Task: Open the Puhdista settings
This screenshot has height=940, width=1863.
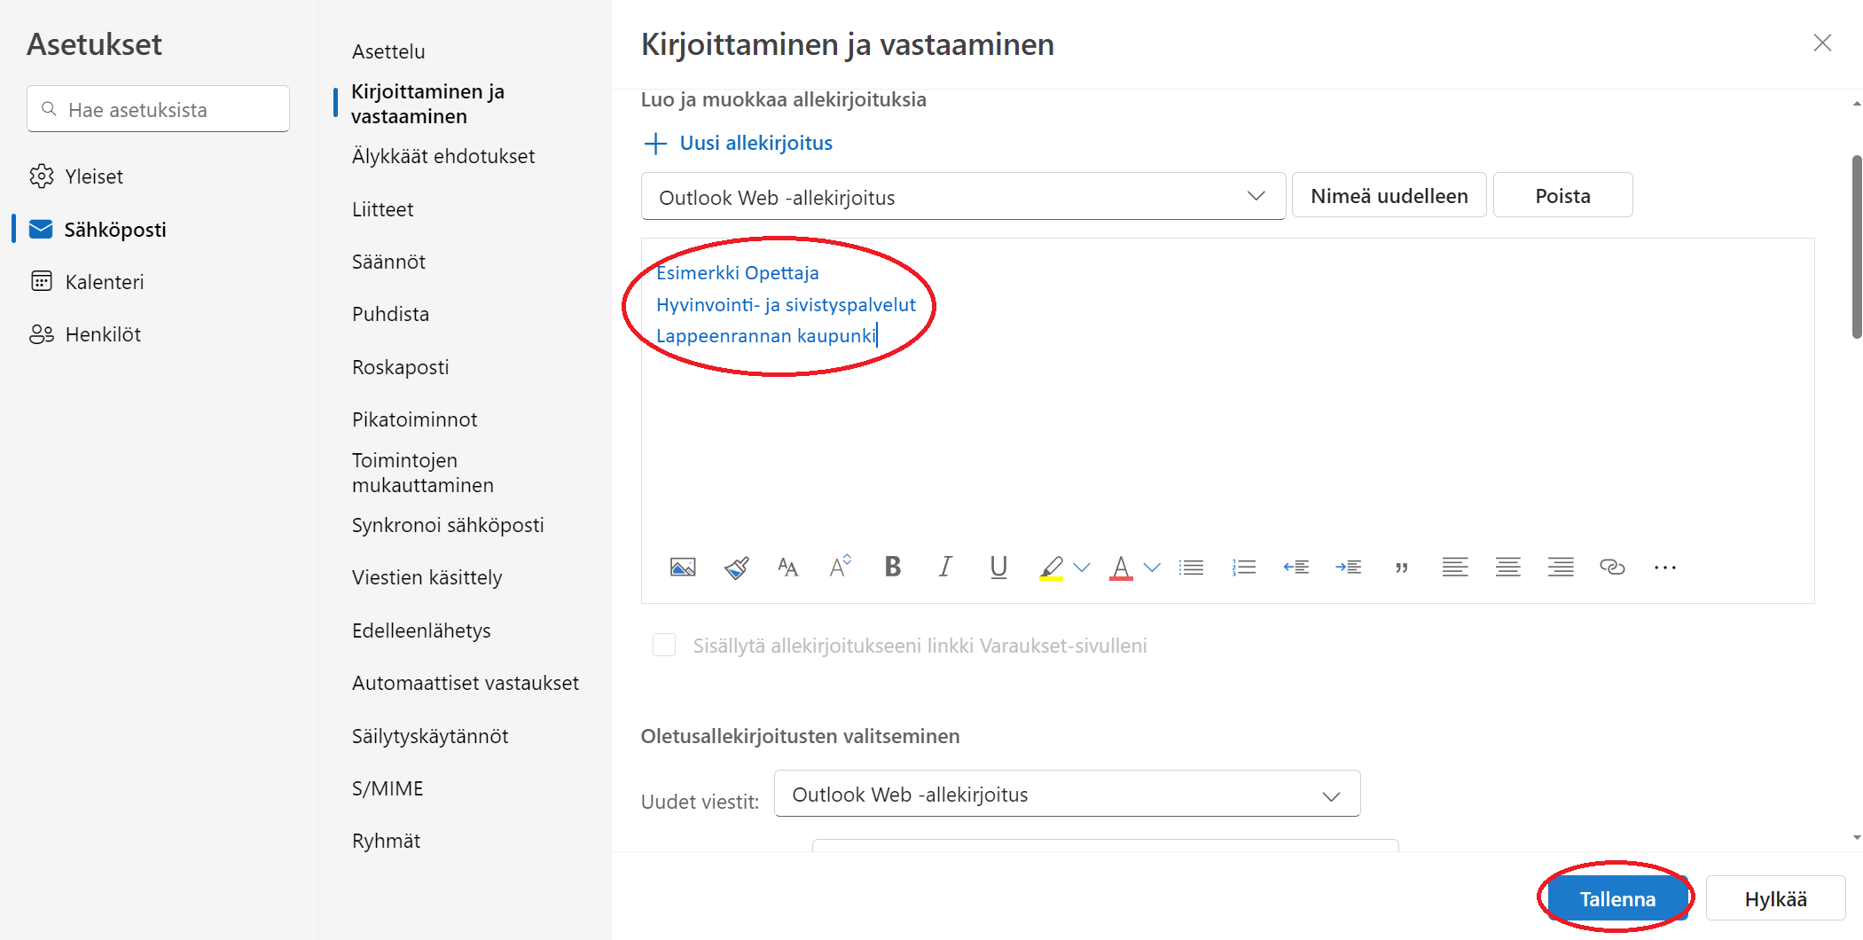Action: point(390,314)
